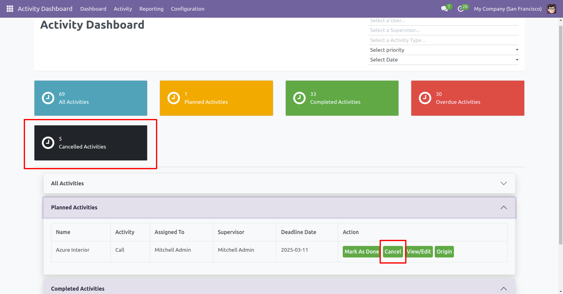Screen dimensions: 563x294
Task: Open the 5 Cancelled Activities card
Action: [x=91, y=143]
